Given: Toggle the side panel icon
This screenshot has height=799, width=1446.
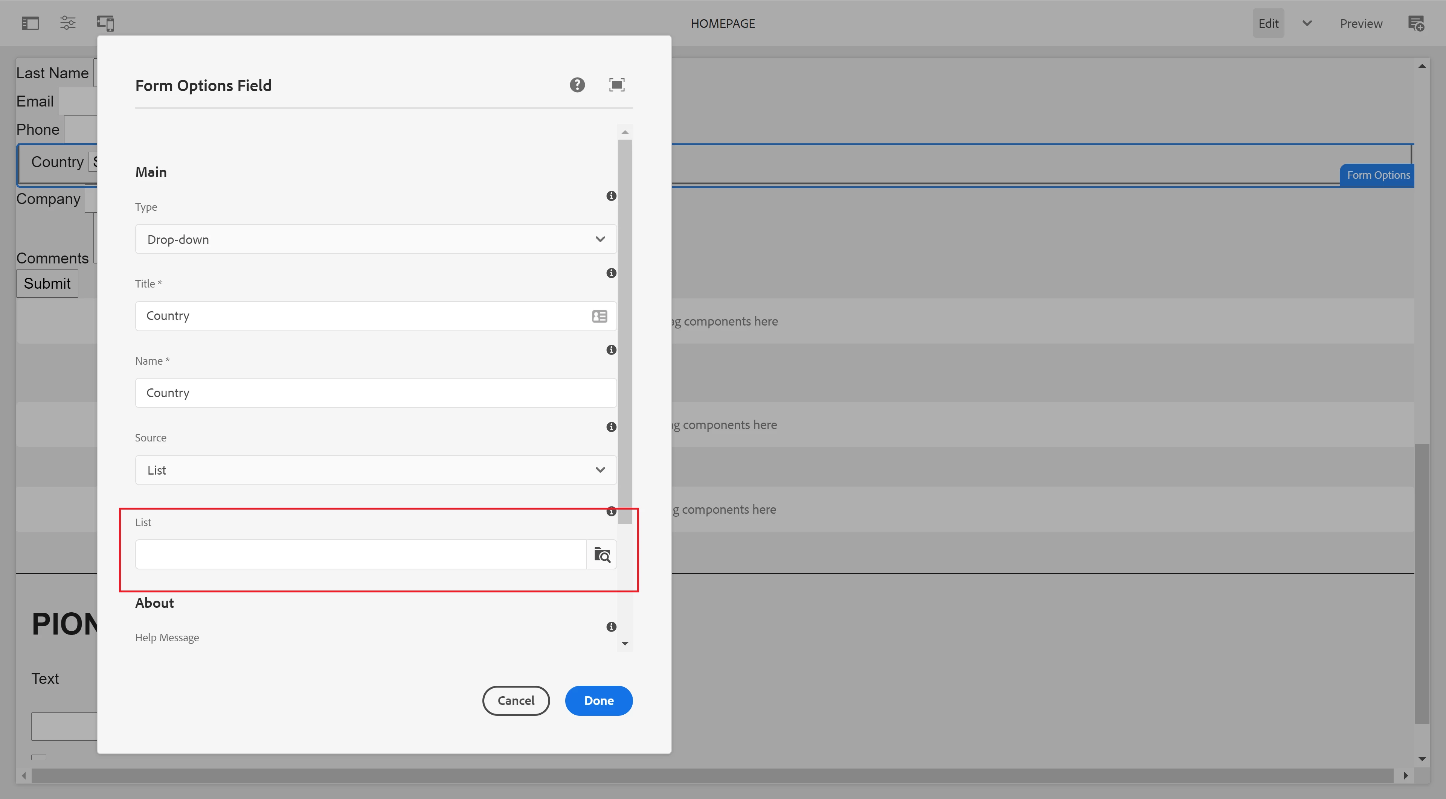Looking at the screenshot, I should [x=30, y=23].
